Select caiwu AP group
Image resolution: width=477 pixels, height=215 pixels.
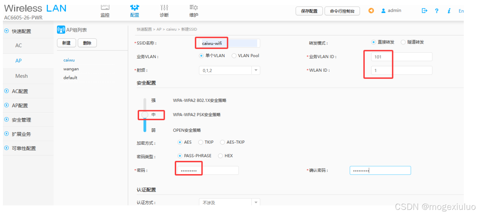69,60
